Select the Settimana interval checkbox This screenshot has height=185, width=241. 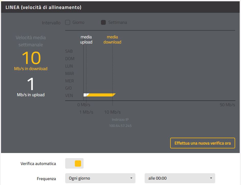pos(103,23)
